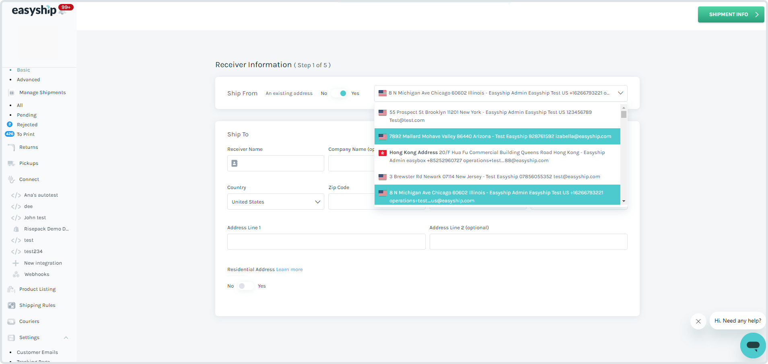Click the code icon beside test234
The width and height of the screenshot is (768, 364).
coord(16,251)
